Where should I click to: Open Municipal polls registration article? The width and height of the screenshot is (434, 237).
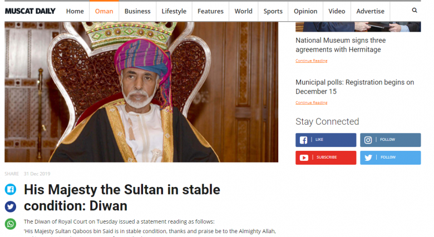354,87
